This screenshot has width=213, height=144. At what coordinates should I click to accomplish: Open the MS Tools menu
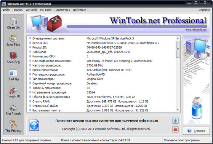[46, 10]
